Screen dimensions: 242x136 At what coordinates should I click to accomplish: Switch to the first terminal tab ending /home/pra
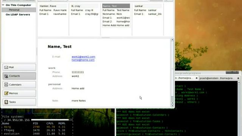(185, 78)
